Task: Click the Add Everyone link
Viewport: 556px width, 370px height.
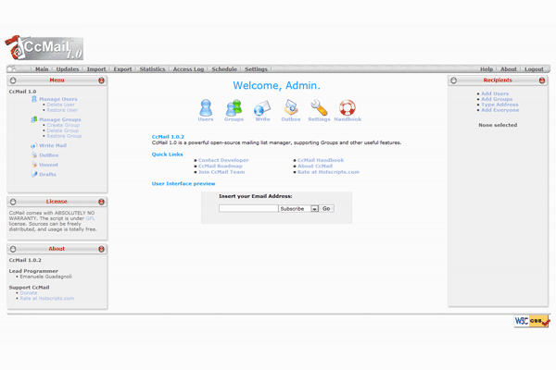Action: point(499,110)
